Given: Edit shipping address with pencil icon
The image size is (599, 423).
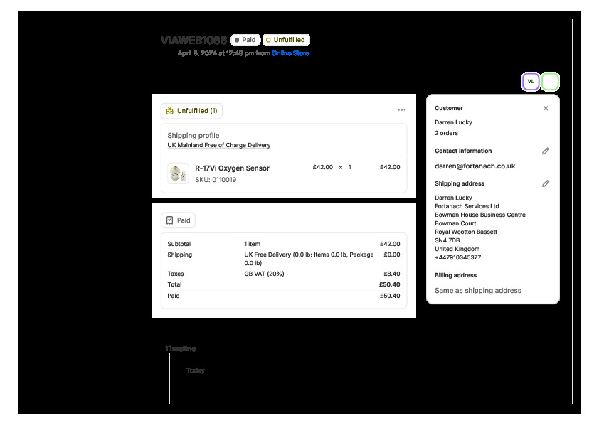Looking at the screenshot, I should 546,183.
